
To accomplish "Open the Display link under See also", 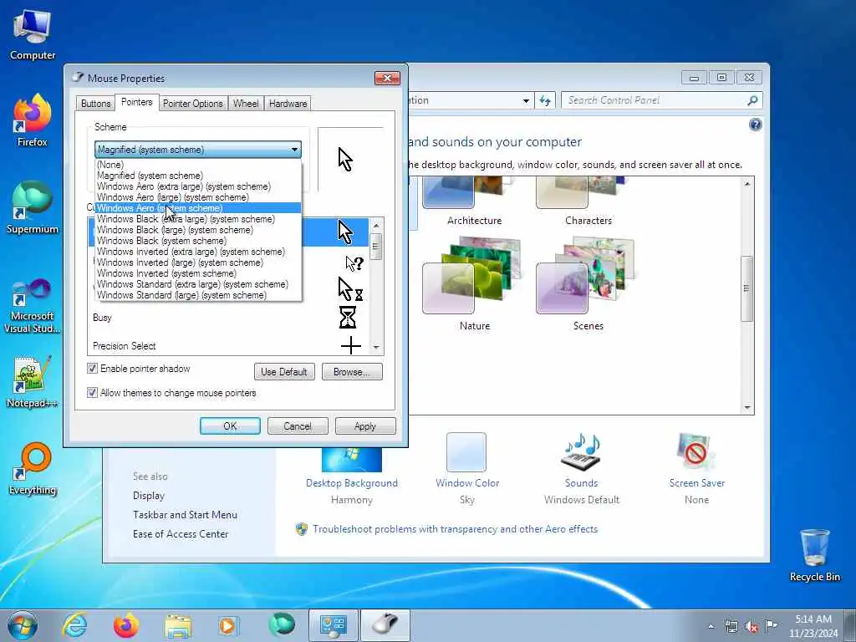I will click(x=149, y=496).
